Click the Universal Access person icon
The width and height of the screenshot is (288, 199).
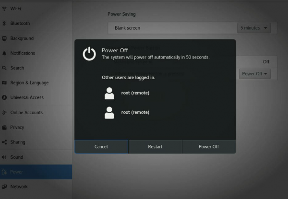tap(4, 97)
